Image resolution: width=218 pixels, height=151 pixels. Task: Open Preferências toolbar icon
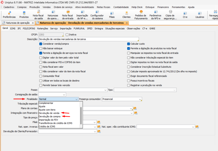(x=9, y=15)
